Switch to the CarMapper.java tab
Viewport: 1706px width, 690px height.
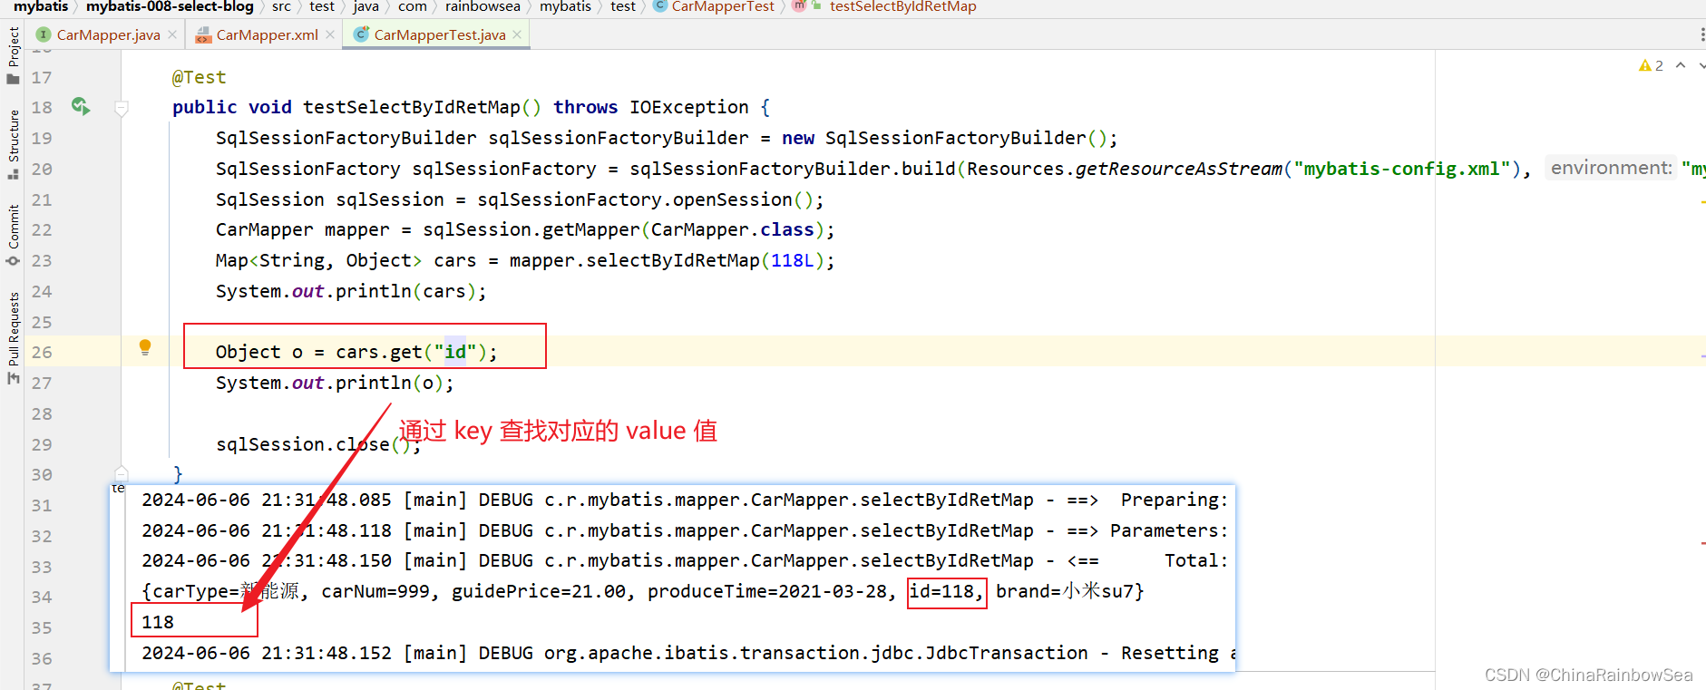[107, 34]
